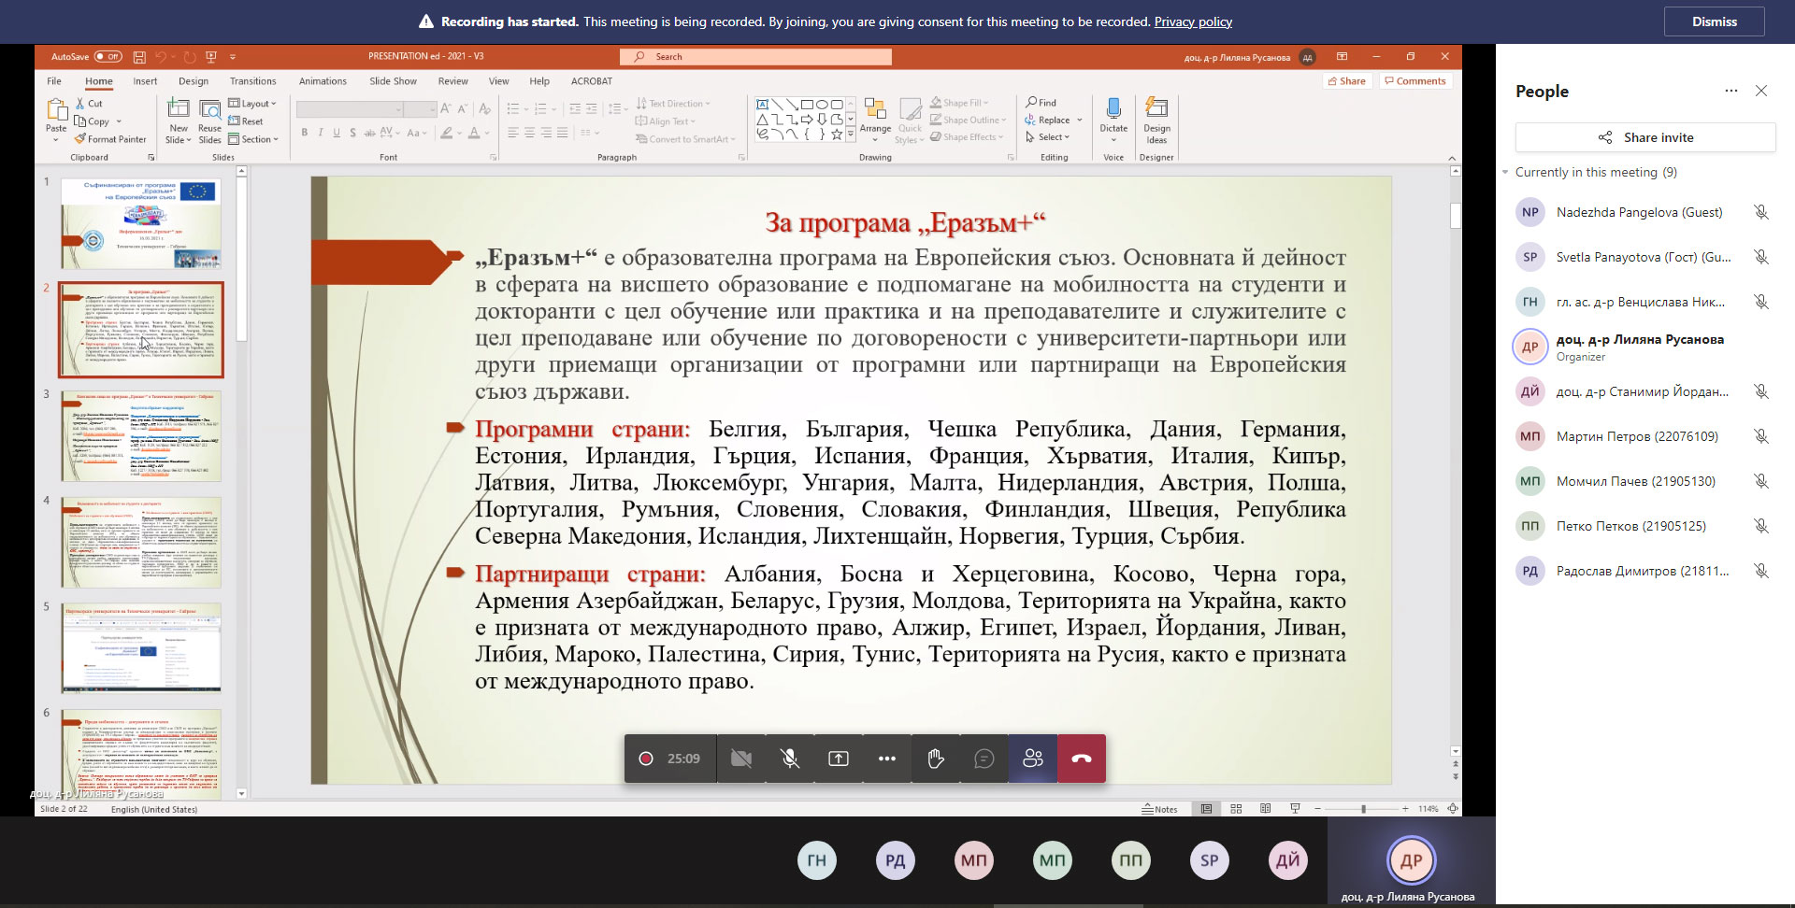Click the show participants icon

coord(1033,759)
